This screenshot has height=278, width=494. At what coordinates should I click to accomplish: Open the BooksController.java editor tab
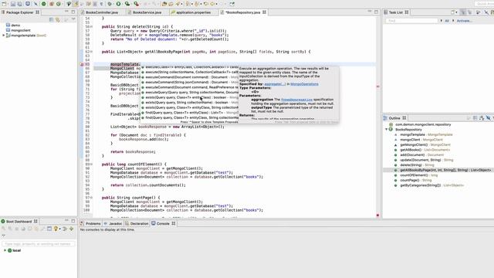101,12
